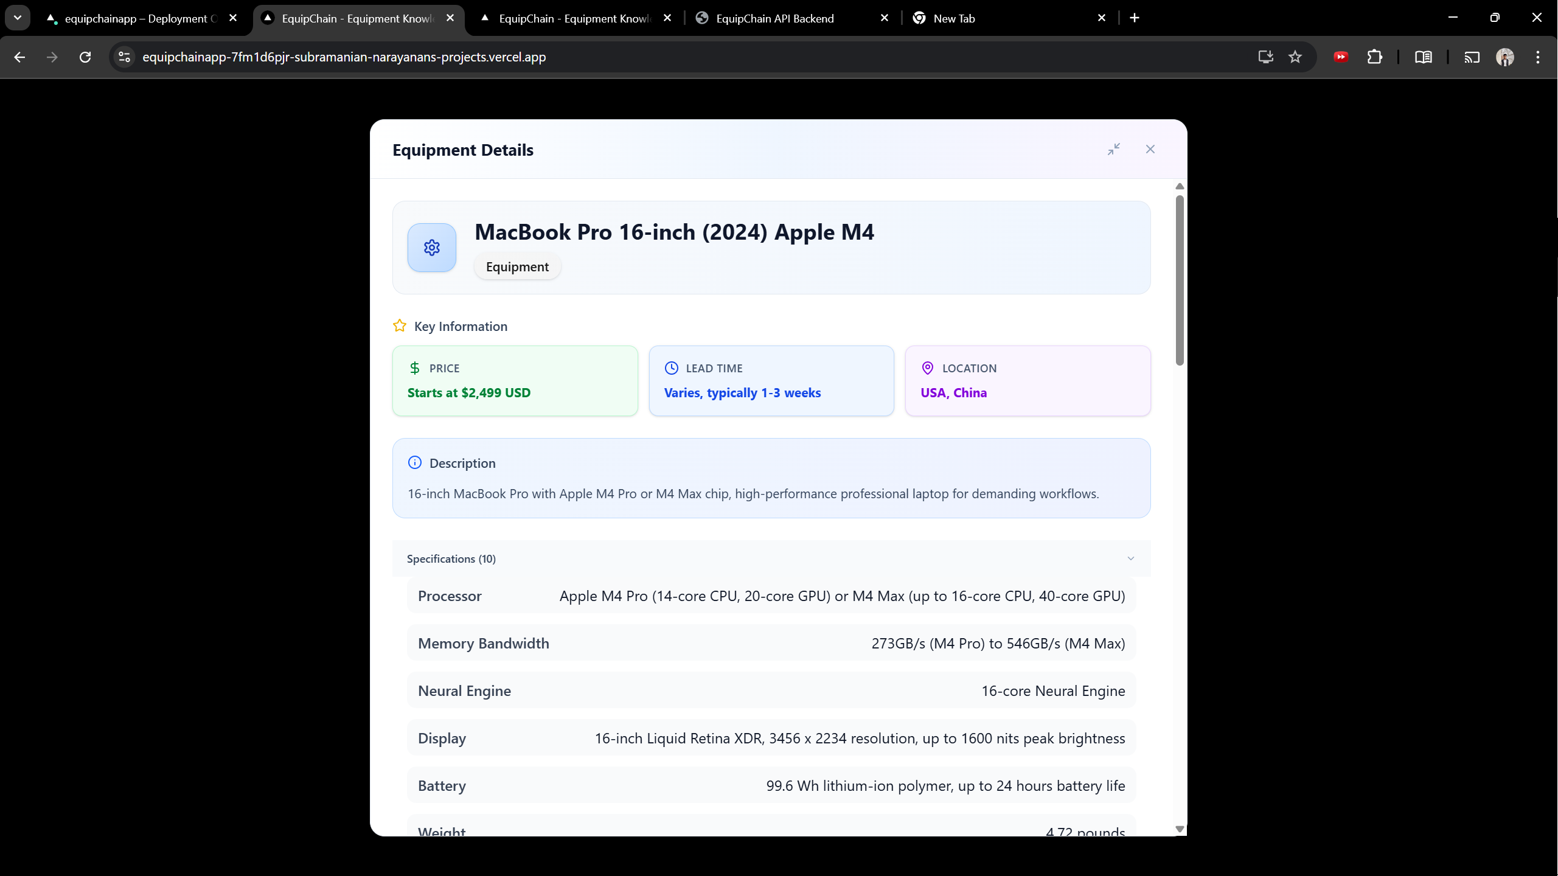Click the Key Information star icon

[399, 326]
